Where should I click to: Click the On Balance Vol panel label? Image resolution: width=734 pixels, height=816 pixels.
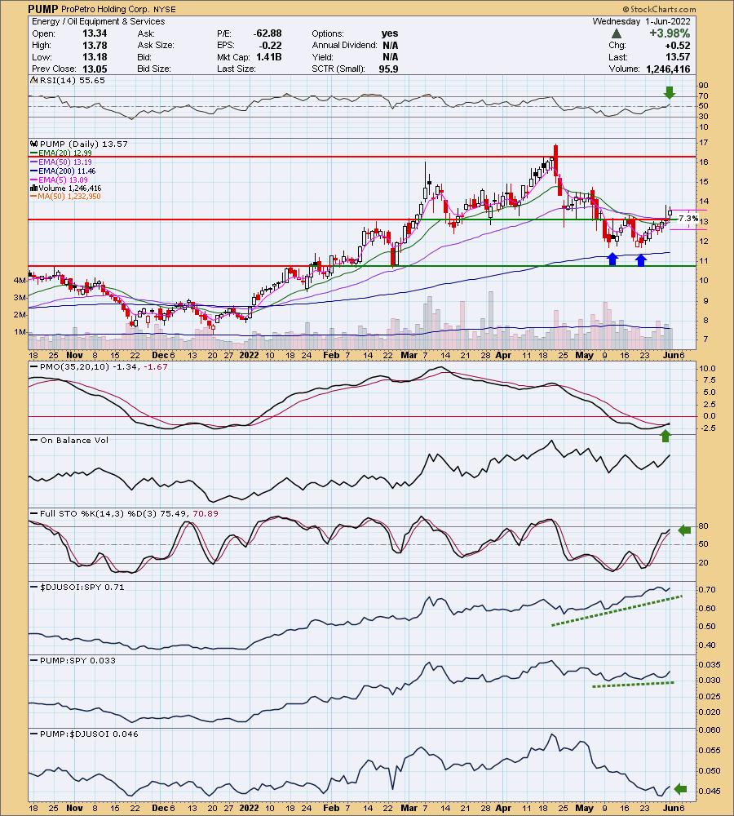click(x=74, y=441)
